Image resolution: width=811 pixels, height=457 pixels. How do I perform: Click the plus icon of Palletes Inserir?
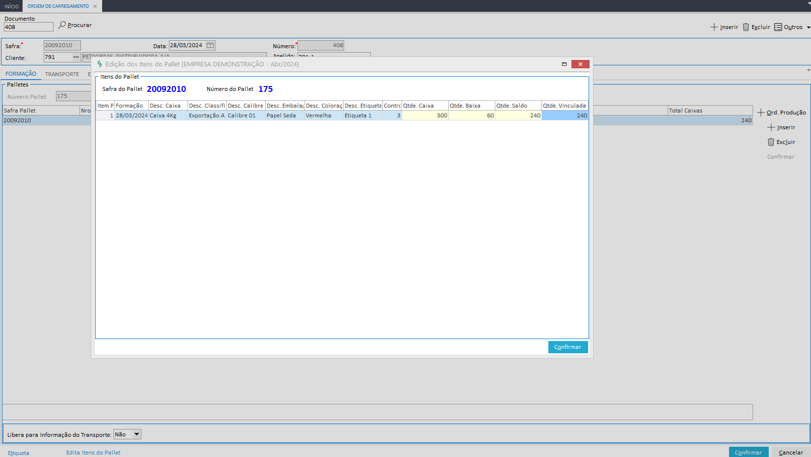coord(771,127)
